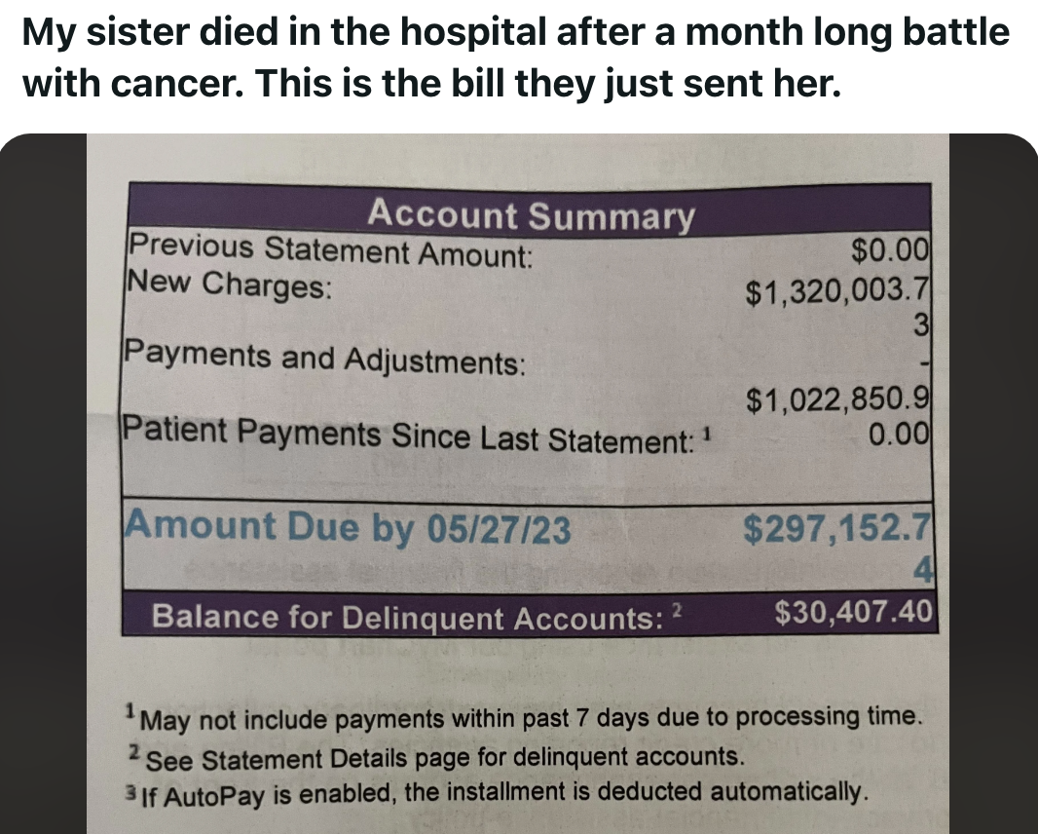The height and width of the screenshot is (834, 1038).
Task: Click the post title about sister's hospital bill
Action: (x=516, y=57)
